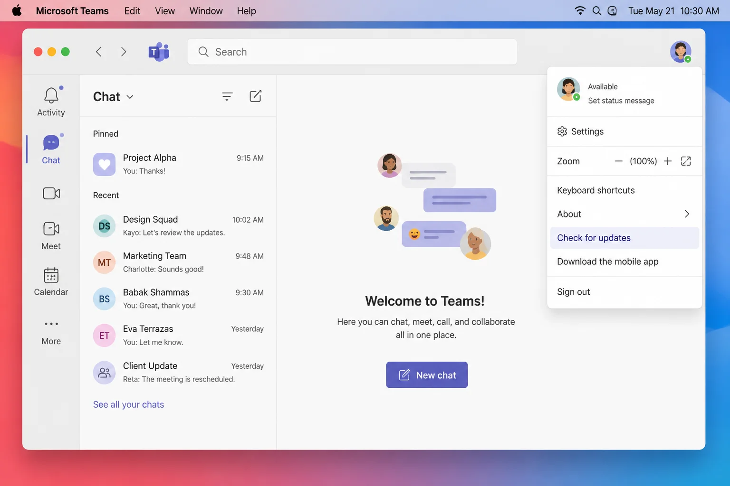
Task: Open the Window menu
Action: coord(206,11)
